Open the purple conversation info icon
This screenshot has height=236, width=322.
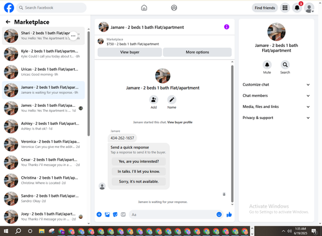tap(227, 27)
